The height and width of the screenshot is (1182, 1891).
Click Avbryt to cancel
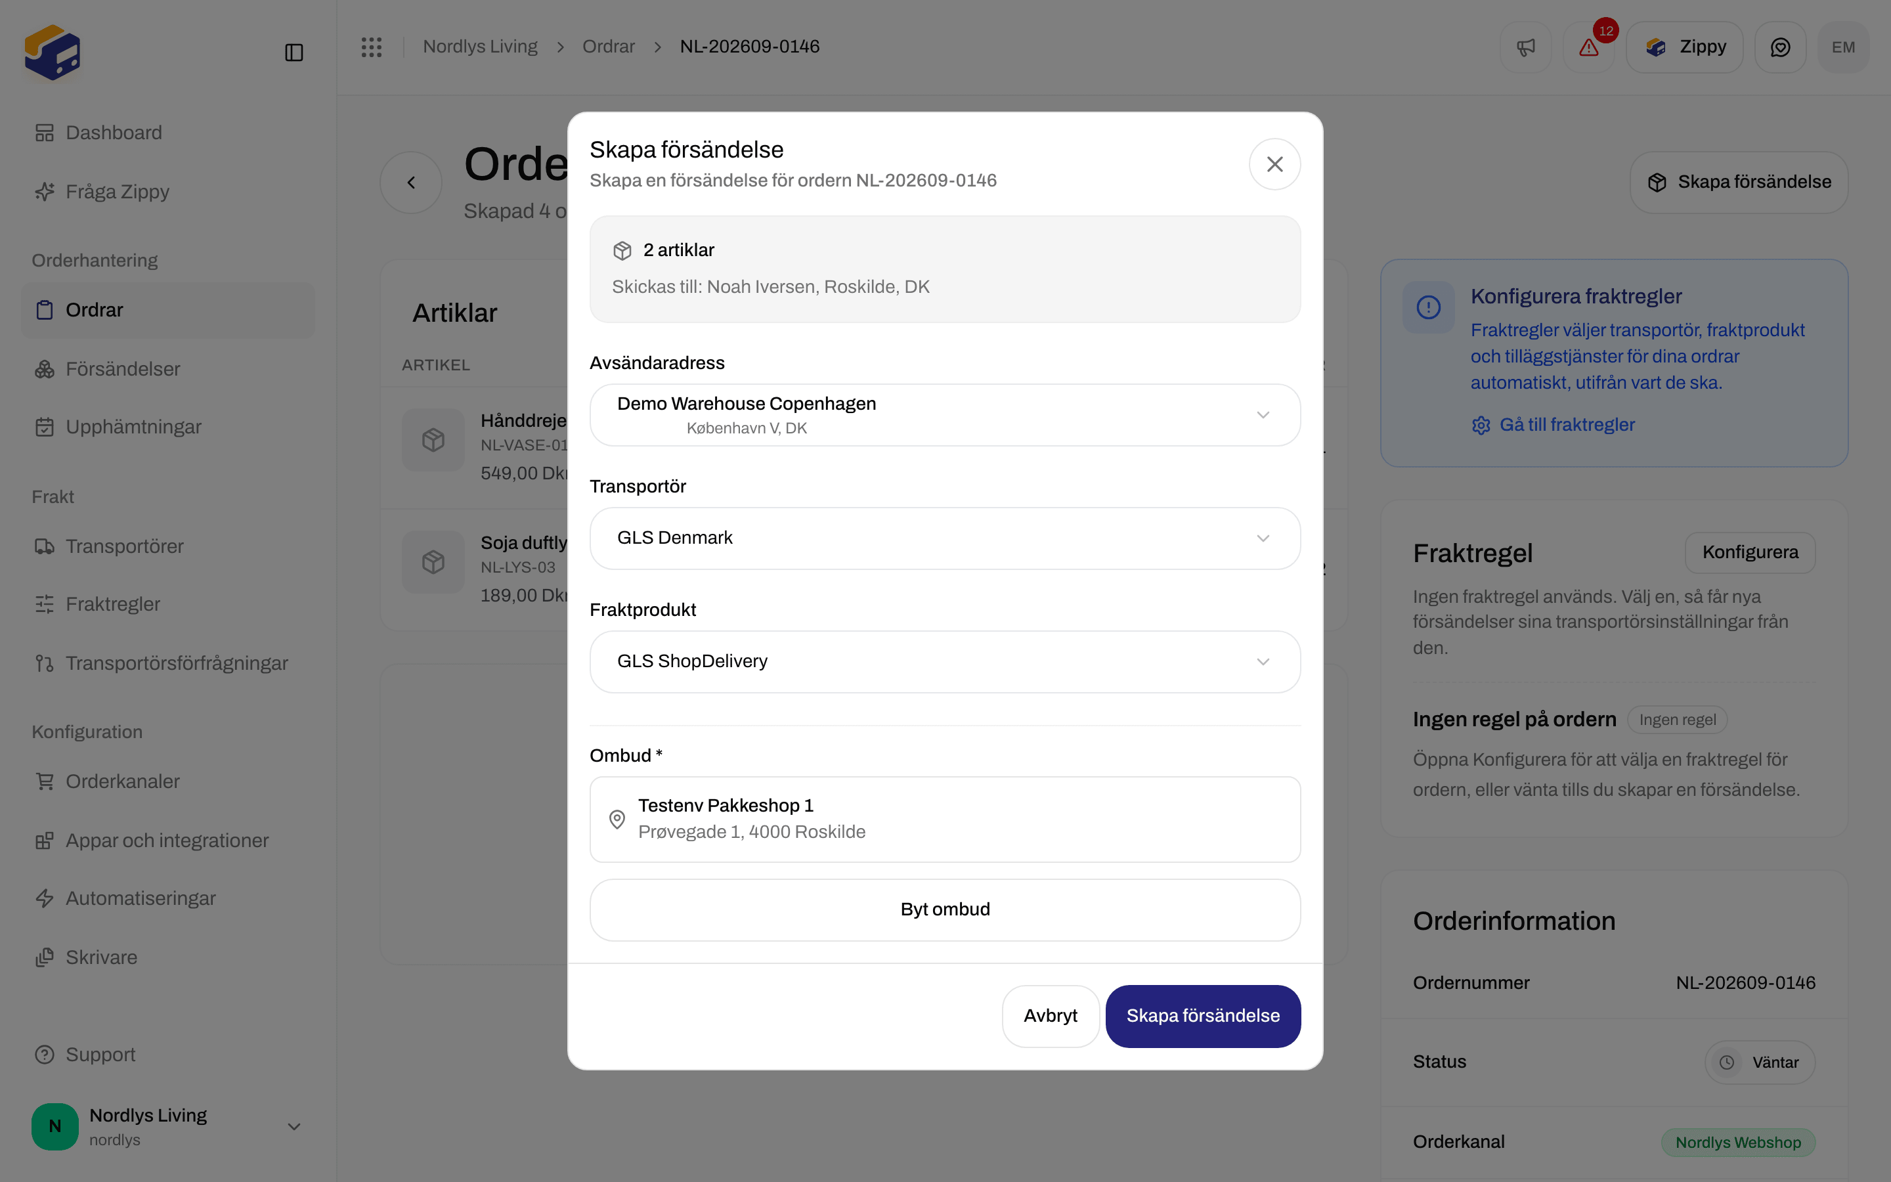(1050, 1017)
